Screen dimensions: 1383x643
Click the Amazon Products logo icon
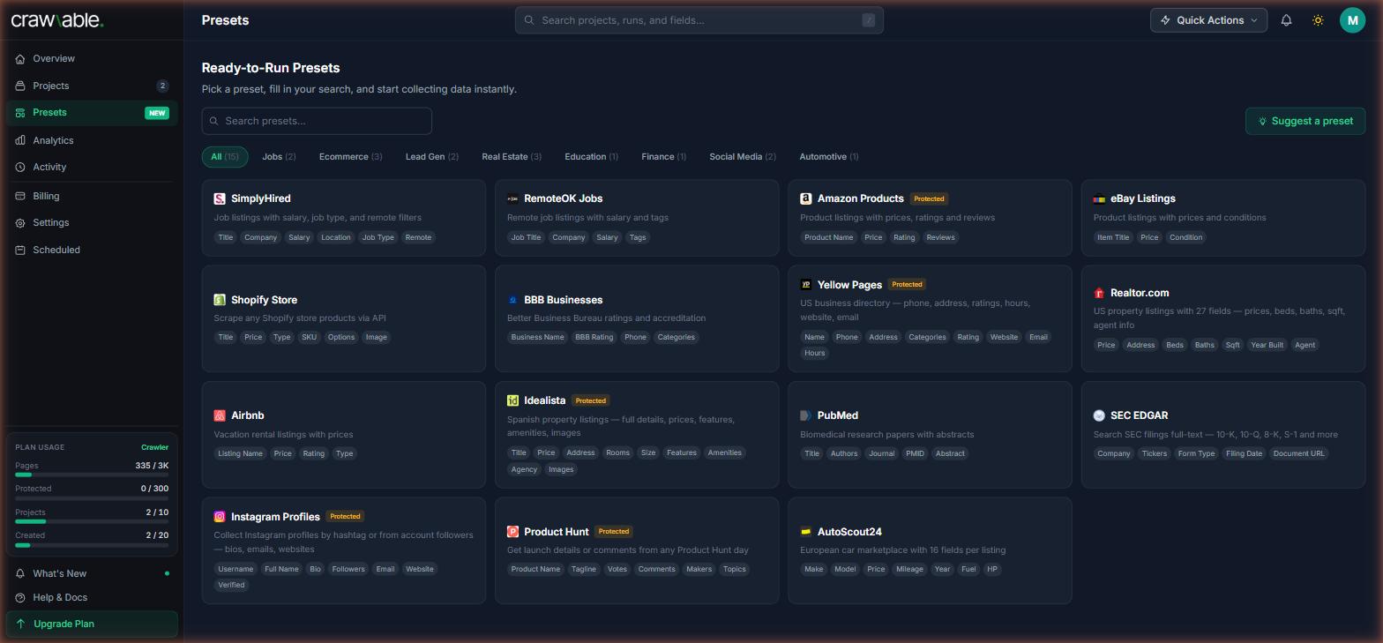coord(805,198)
